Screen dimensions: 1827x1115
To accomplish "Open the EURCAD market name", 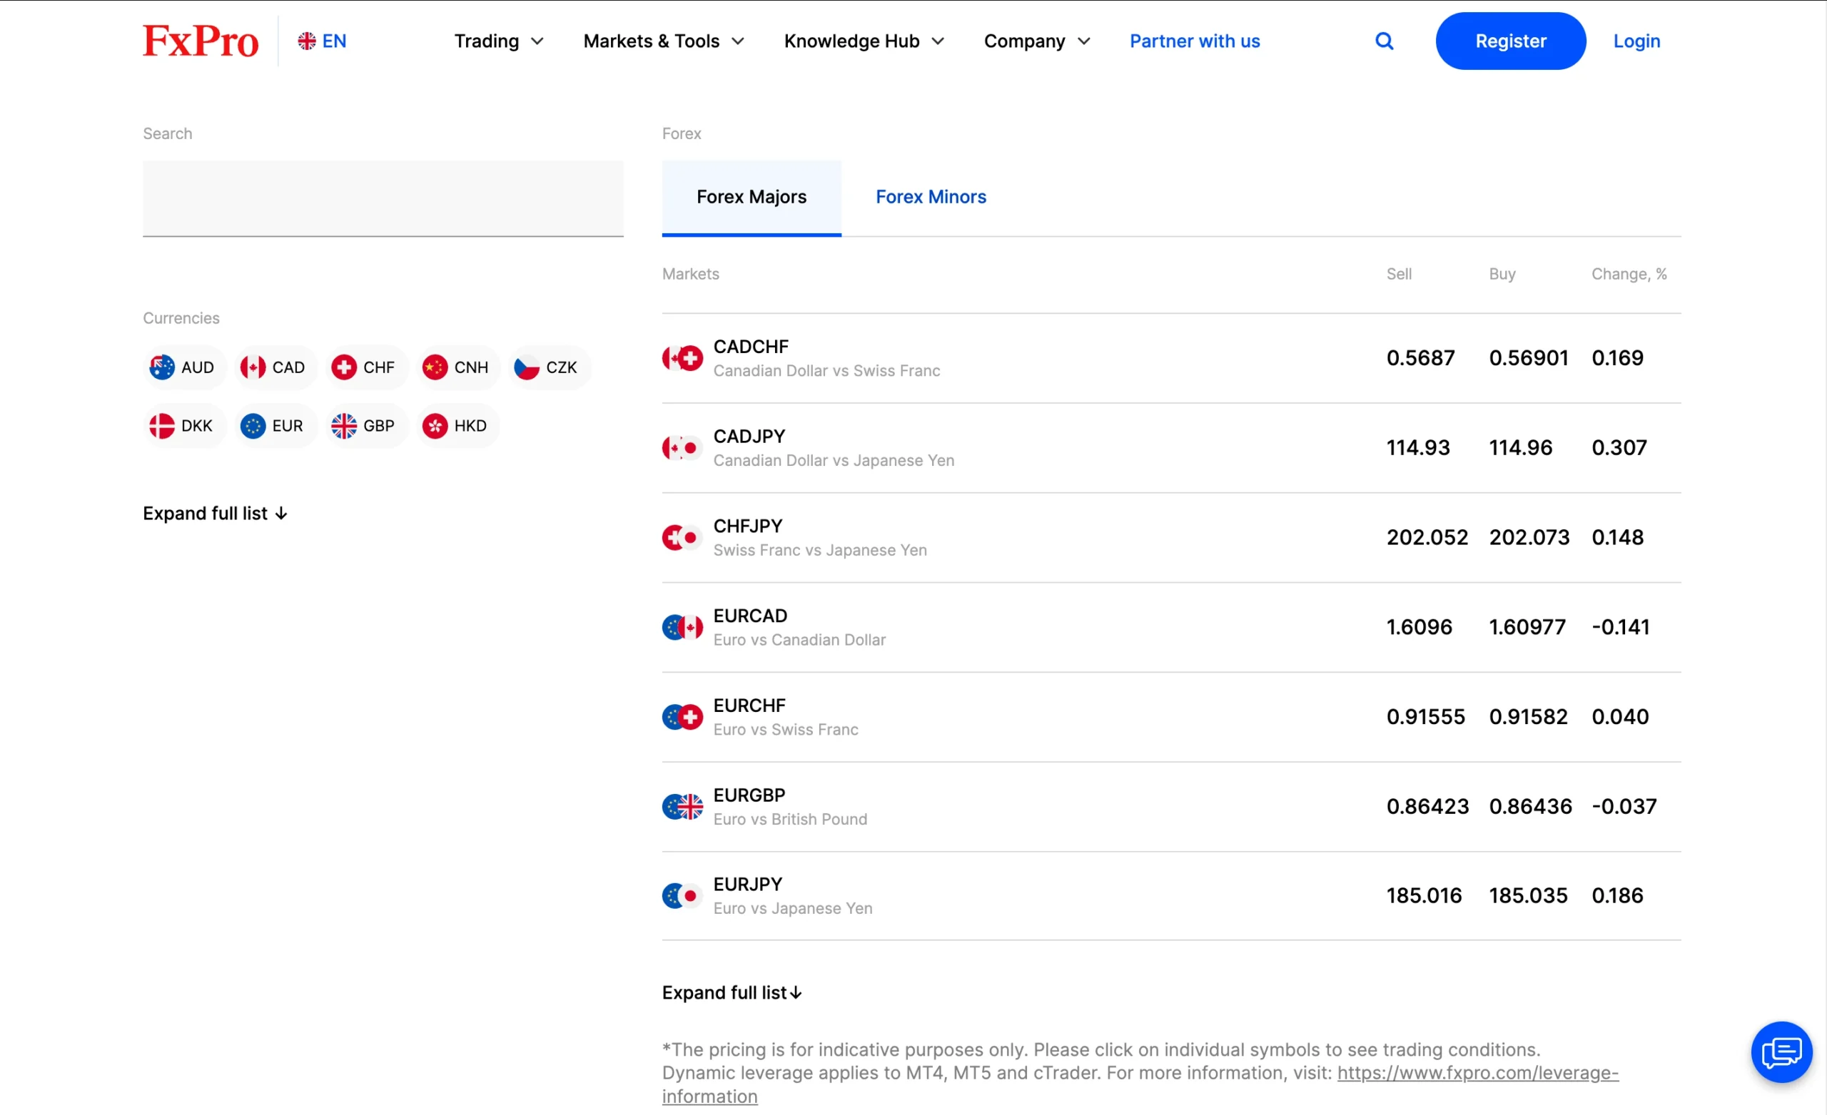I will [749, 616].
